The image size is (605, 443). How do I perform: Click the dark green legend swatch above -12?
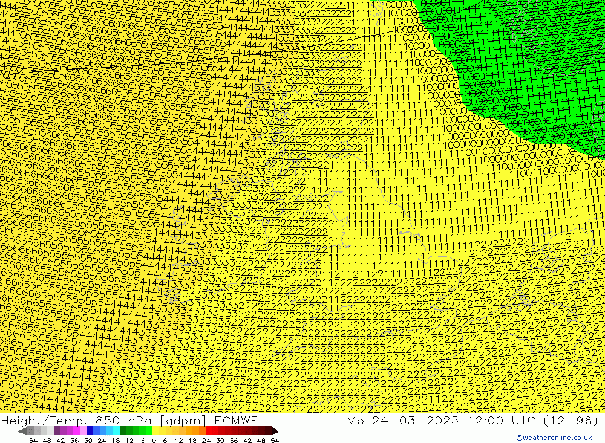[123, 431]
